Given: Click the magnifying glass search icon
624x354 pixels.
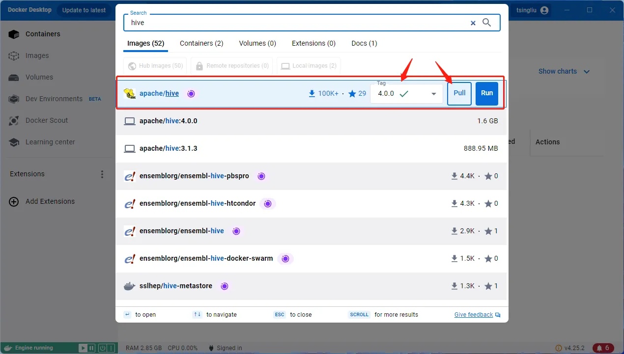Looking at the screenshot, I should click(x=487, y=23).
